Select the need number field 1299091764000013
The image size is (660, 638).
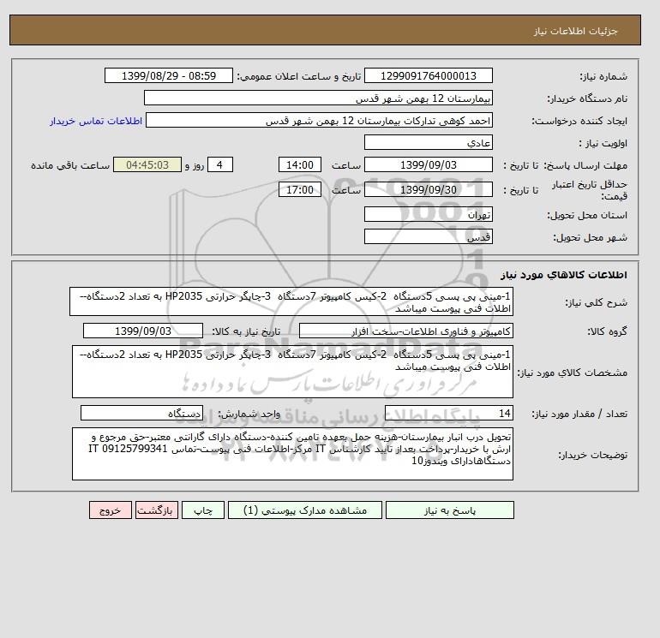coord(428,75)
